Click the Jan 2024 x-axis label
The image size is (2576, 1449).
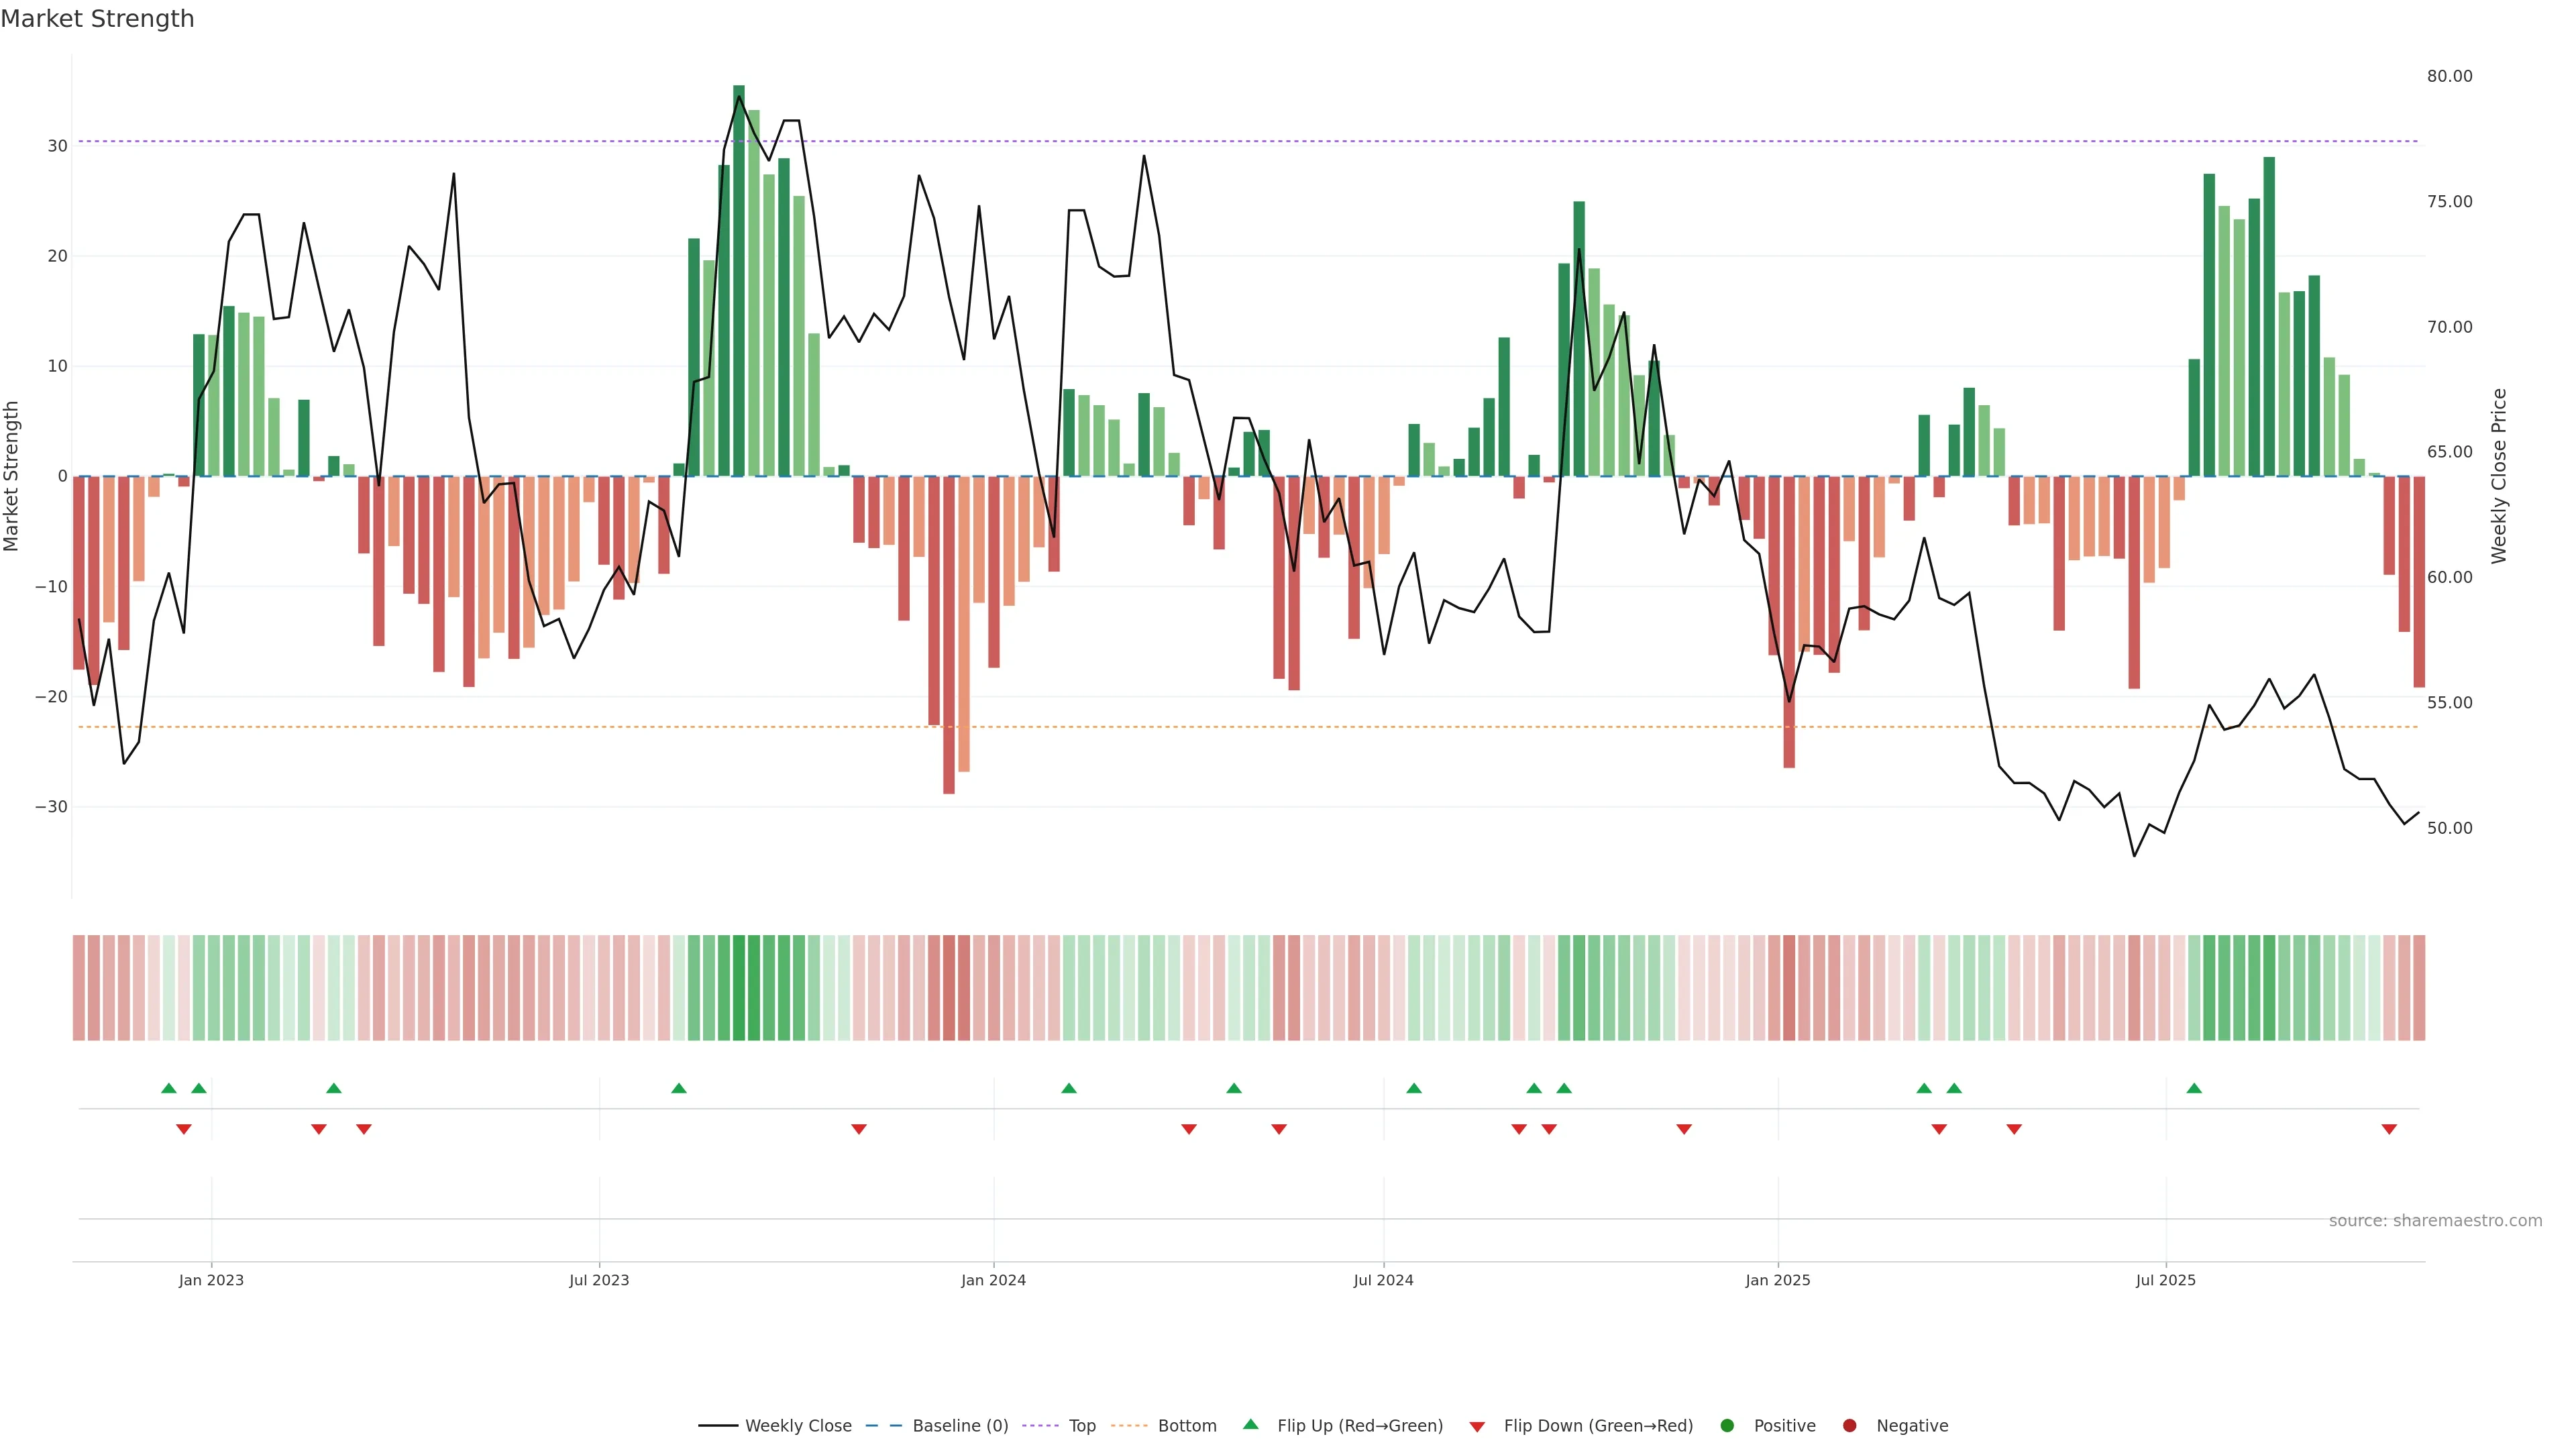click(x=993, y=1280)
